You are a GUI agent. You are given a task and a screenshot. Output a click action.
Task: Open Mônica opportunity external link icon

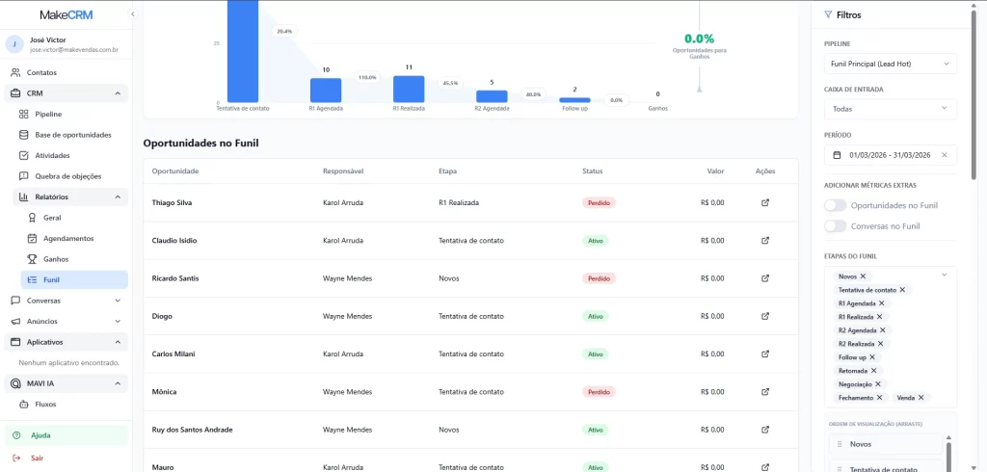coord(765,392)
